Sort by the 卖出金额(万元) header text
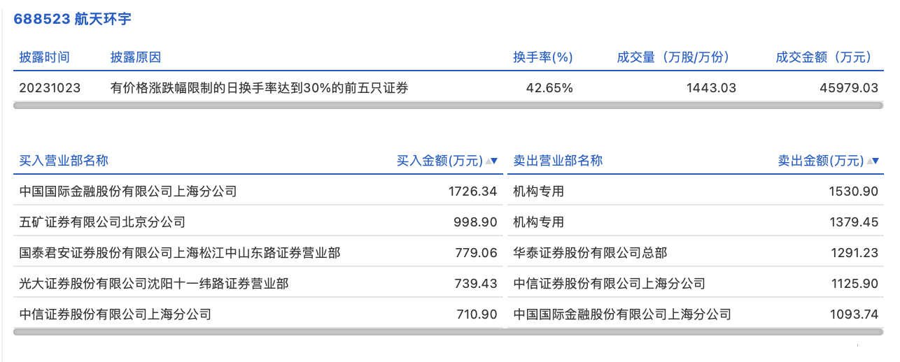 (820, 161)
